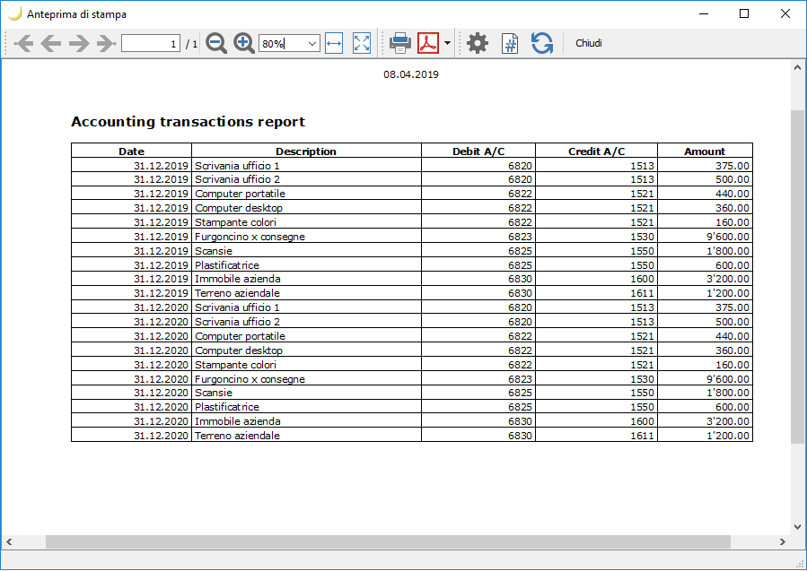This screenshot has height=571, width=807.
Task: Open page setup gear settings
Action: 477,43
